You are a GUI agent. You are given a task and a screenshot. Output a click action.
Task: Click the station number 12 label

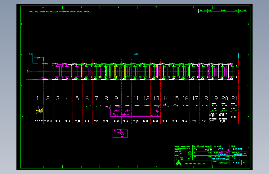(146, 98)
